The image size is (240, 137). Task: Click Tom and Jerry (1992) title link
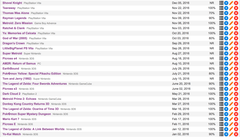pos(17,78)
